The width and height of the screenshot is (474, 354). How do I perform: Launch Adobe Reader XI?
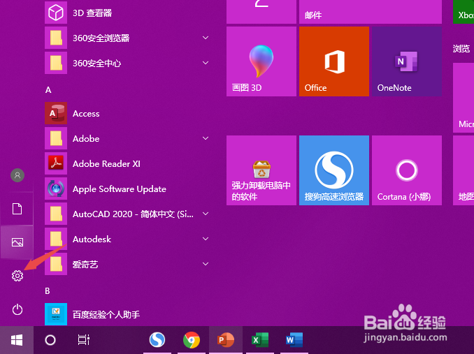(127, 163)
